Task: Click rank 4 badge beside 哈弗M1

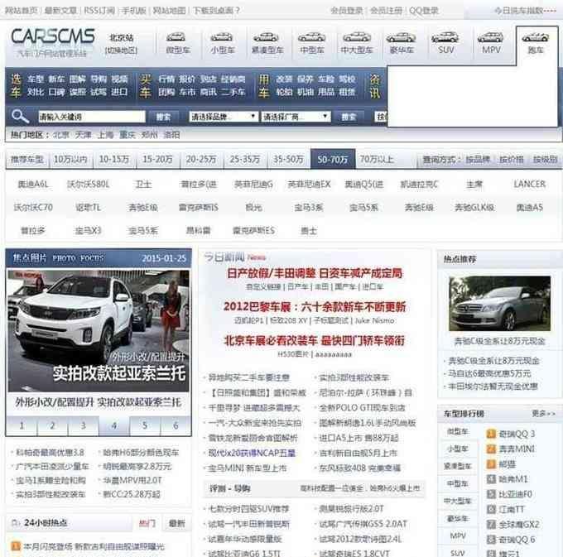Action: (491, 479)
